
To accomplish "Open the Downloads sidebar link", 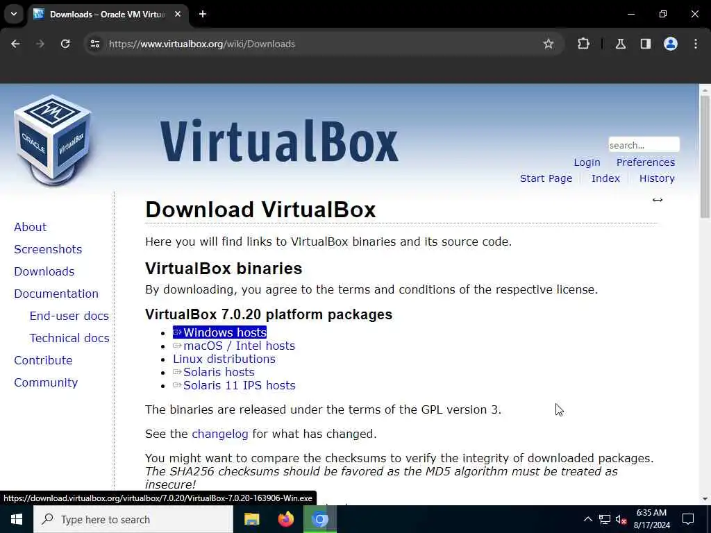I will (44, 271).
